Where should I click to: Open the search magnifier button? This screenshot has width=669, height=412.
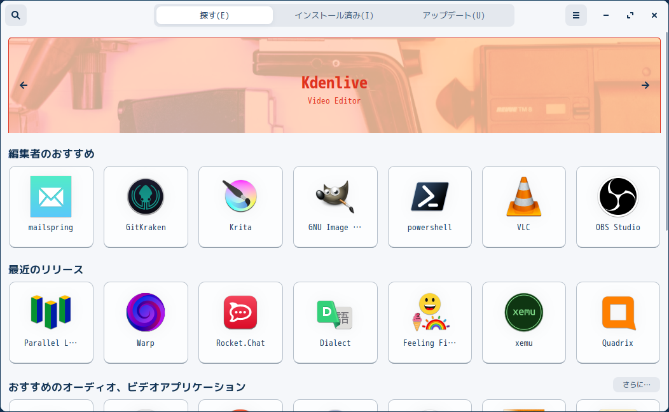click(16, 15)
